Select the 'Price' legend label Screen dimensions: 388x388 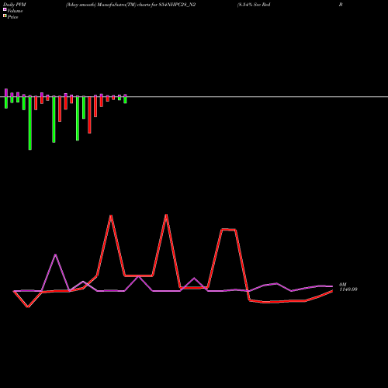(12, 17)
